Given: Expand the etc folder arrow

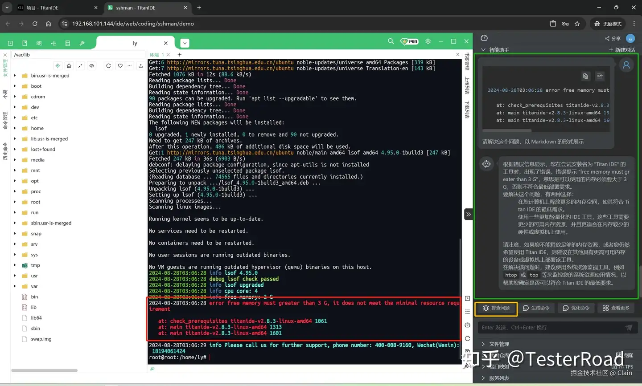Looking at the screenshot, I should (15, 118).
